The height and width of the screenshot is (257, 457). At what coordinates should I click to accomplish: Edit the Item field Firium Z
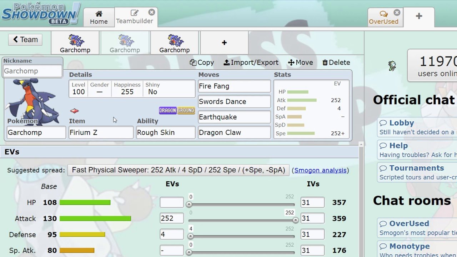[101, 132]
